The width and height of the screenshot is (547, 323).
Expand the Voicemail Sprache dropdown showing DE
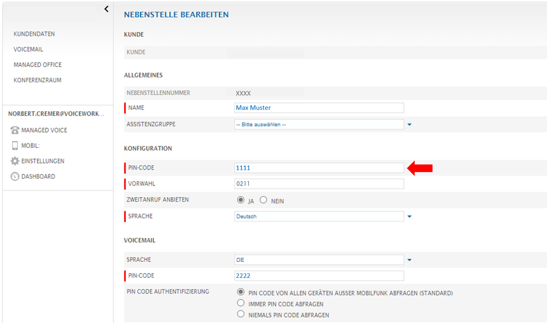coord(409,260)
